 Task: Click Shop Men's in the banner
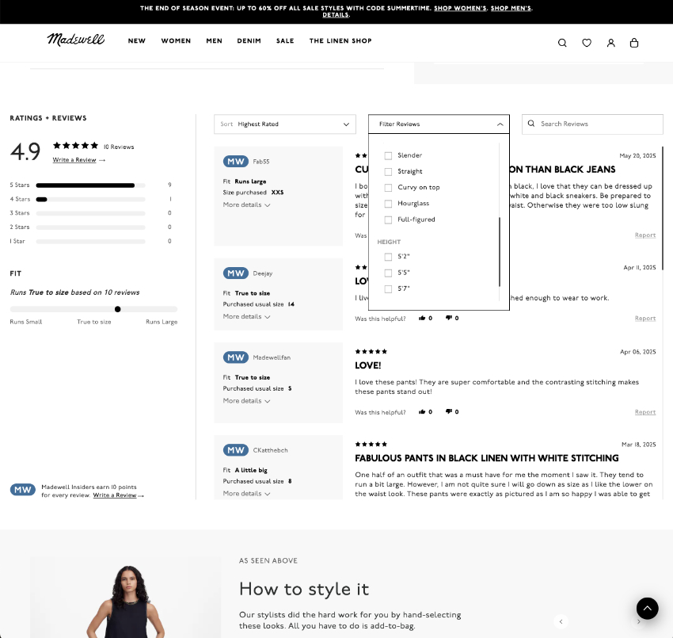pos(511,8)
